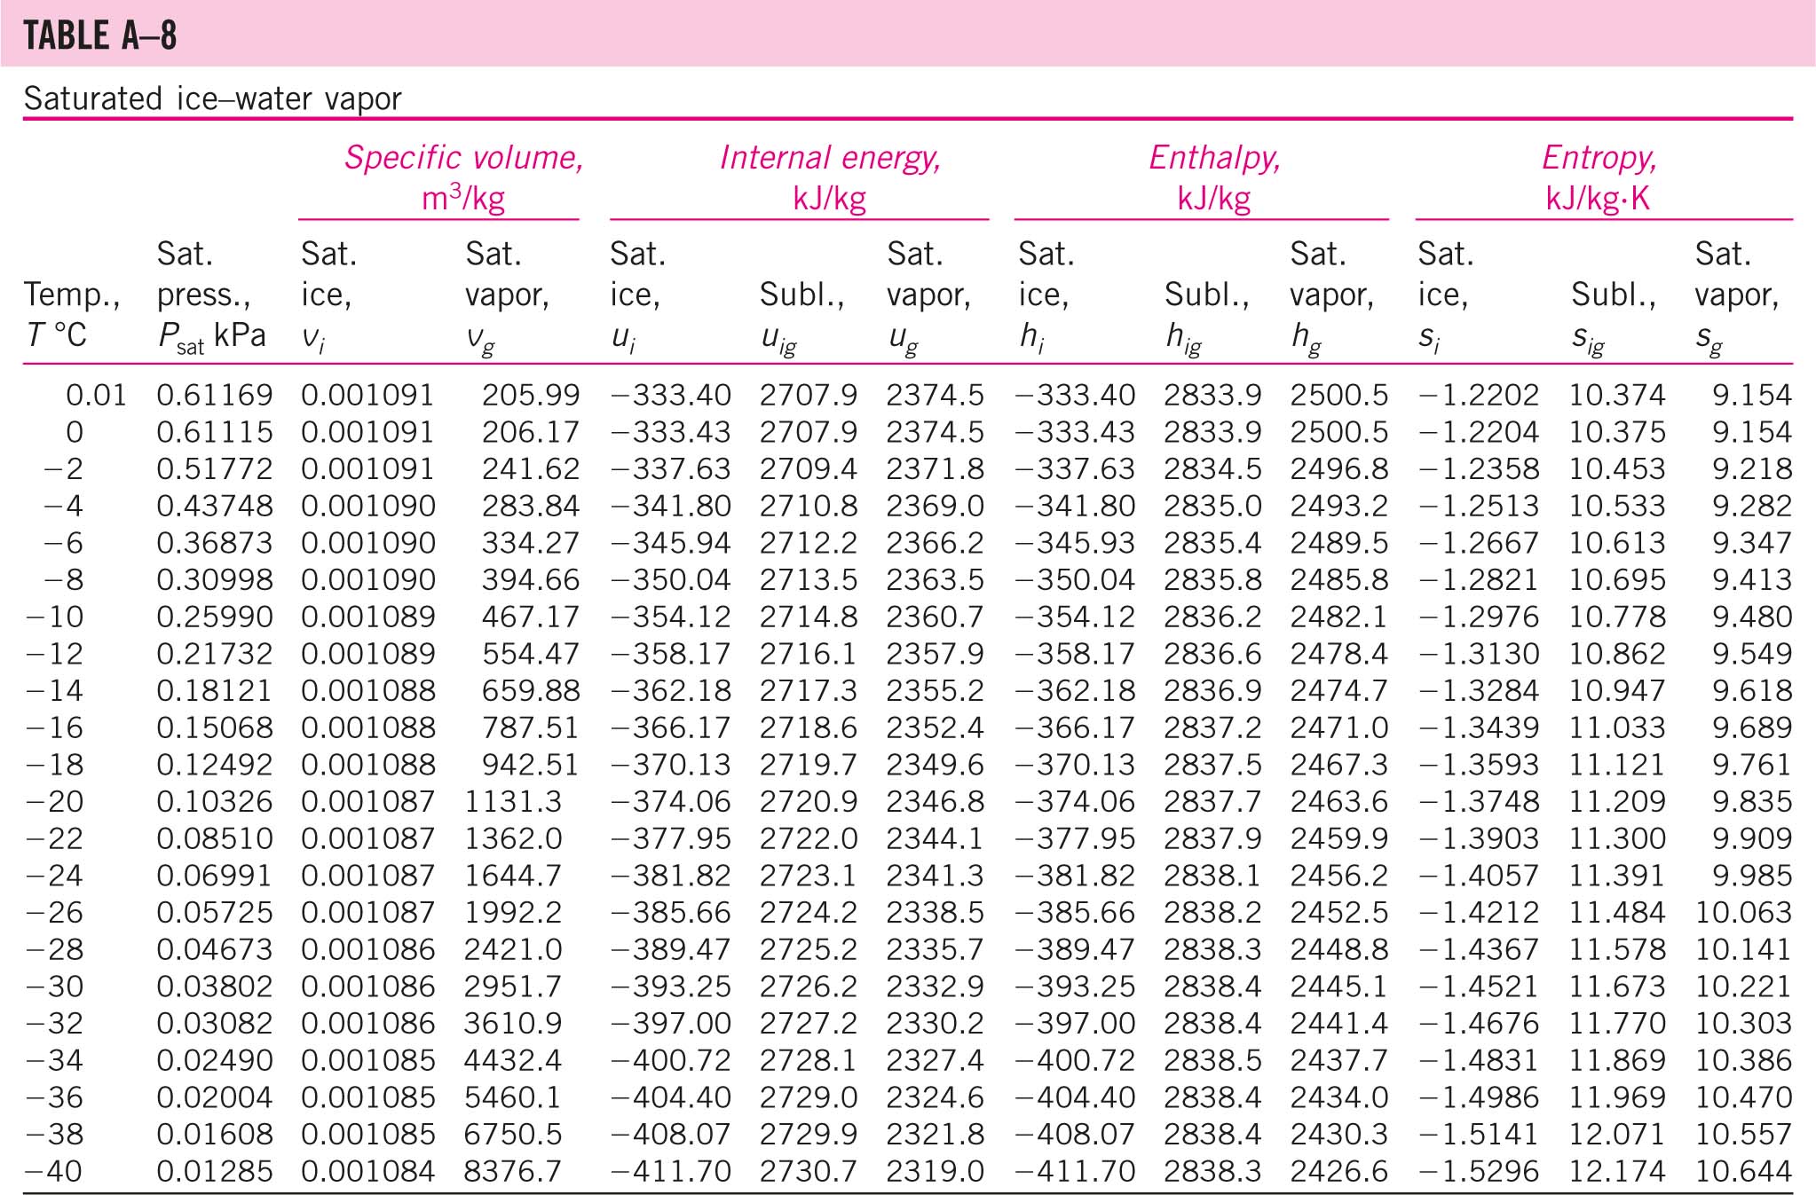Select vapor specific volume 3610.9
Viewport: 1816px width, 1195px height.
pyautogui.click(x=513, y=1023)
